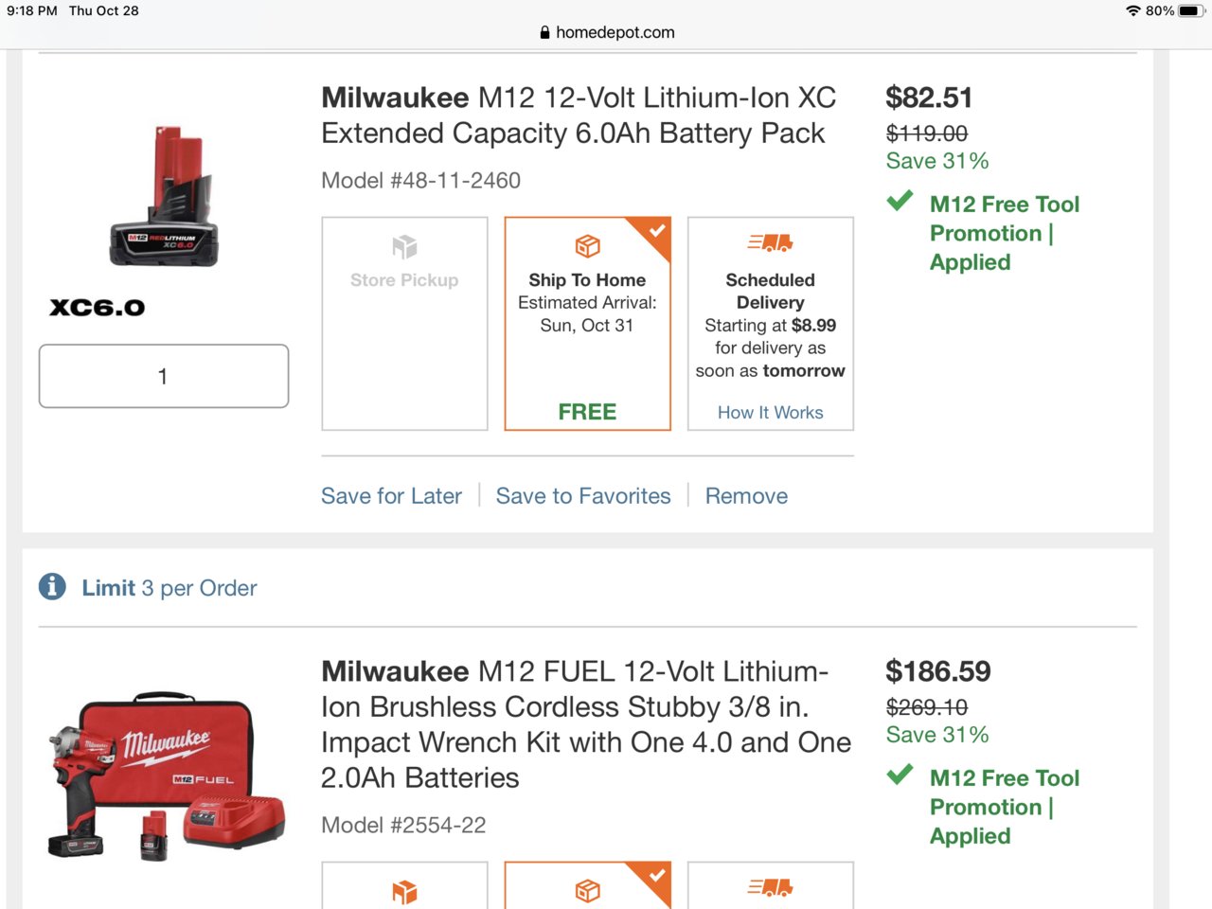The image size is (1212, 909).
Task: Click the green checkmark beside wrench kit promotion
Action: click(900, 775)
